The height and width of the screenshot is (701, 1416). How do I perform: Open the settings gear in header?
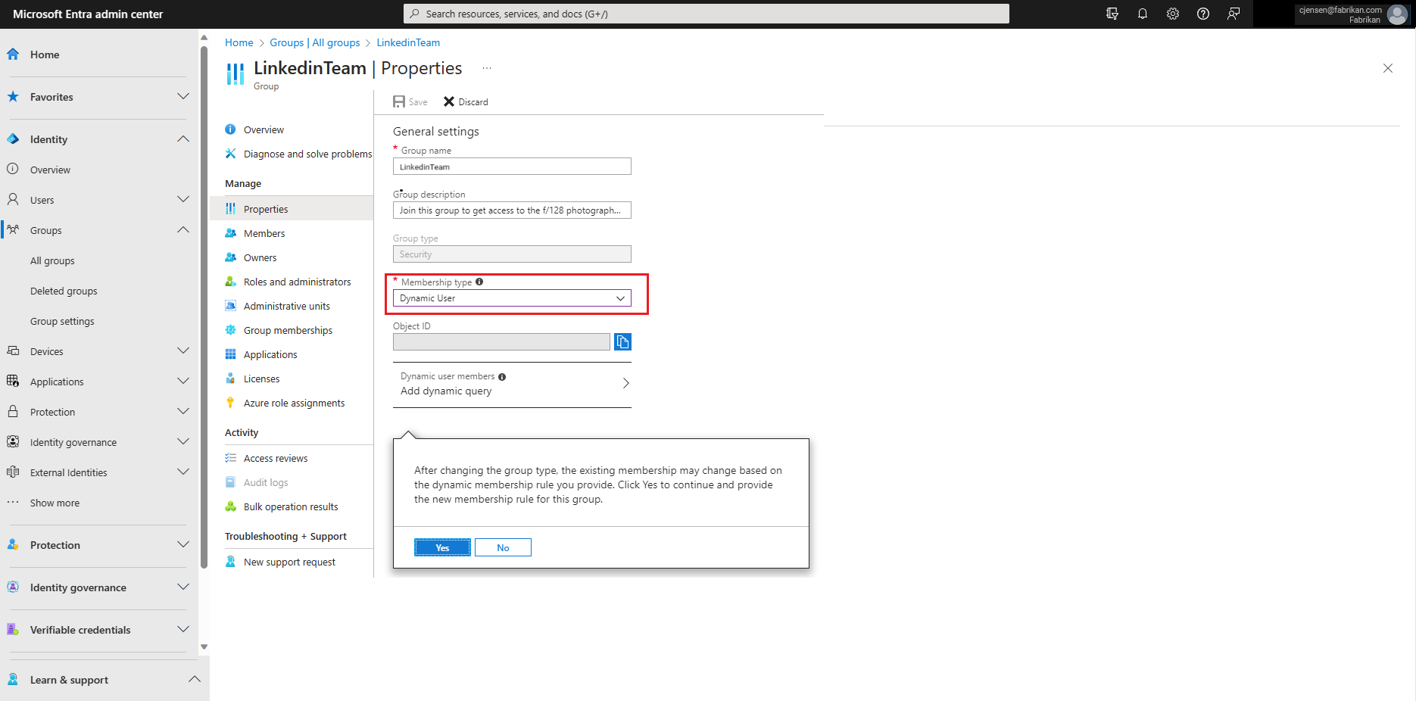coord(1173,14)
